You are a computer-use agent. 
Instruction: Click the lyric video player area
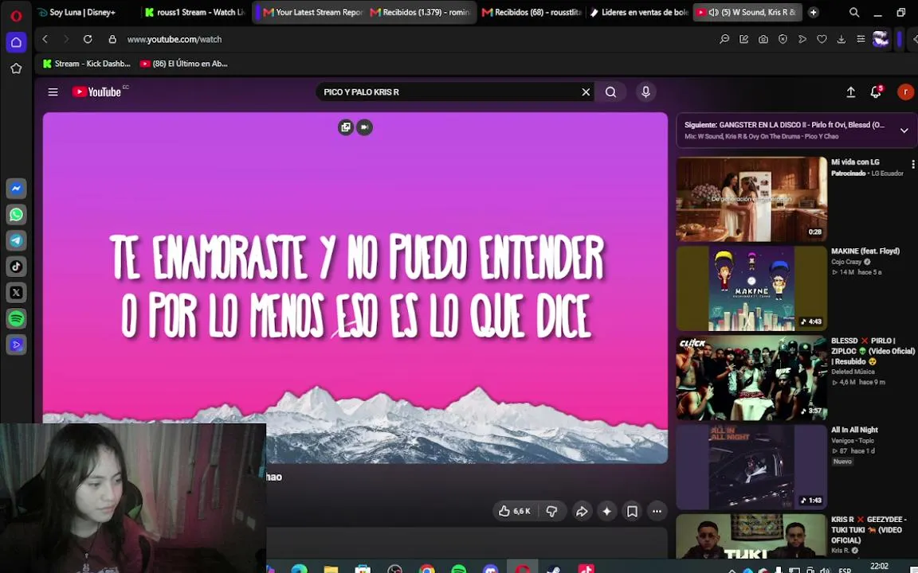(x=355, y=287)
